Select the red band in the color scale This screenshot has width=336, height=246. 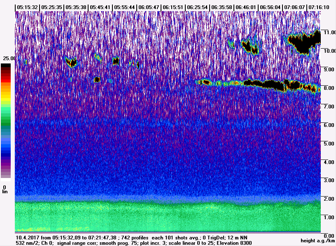click(6, 80)
